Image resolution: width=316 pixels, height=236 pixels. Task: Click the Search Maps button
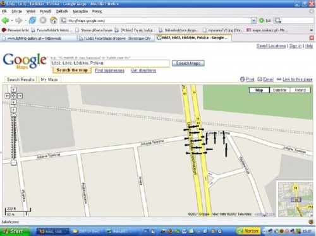188,63
